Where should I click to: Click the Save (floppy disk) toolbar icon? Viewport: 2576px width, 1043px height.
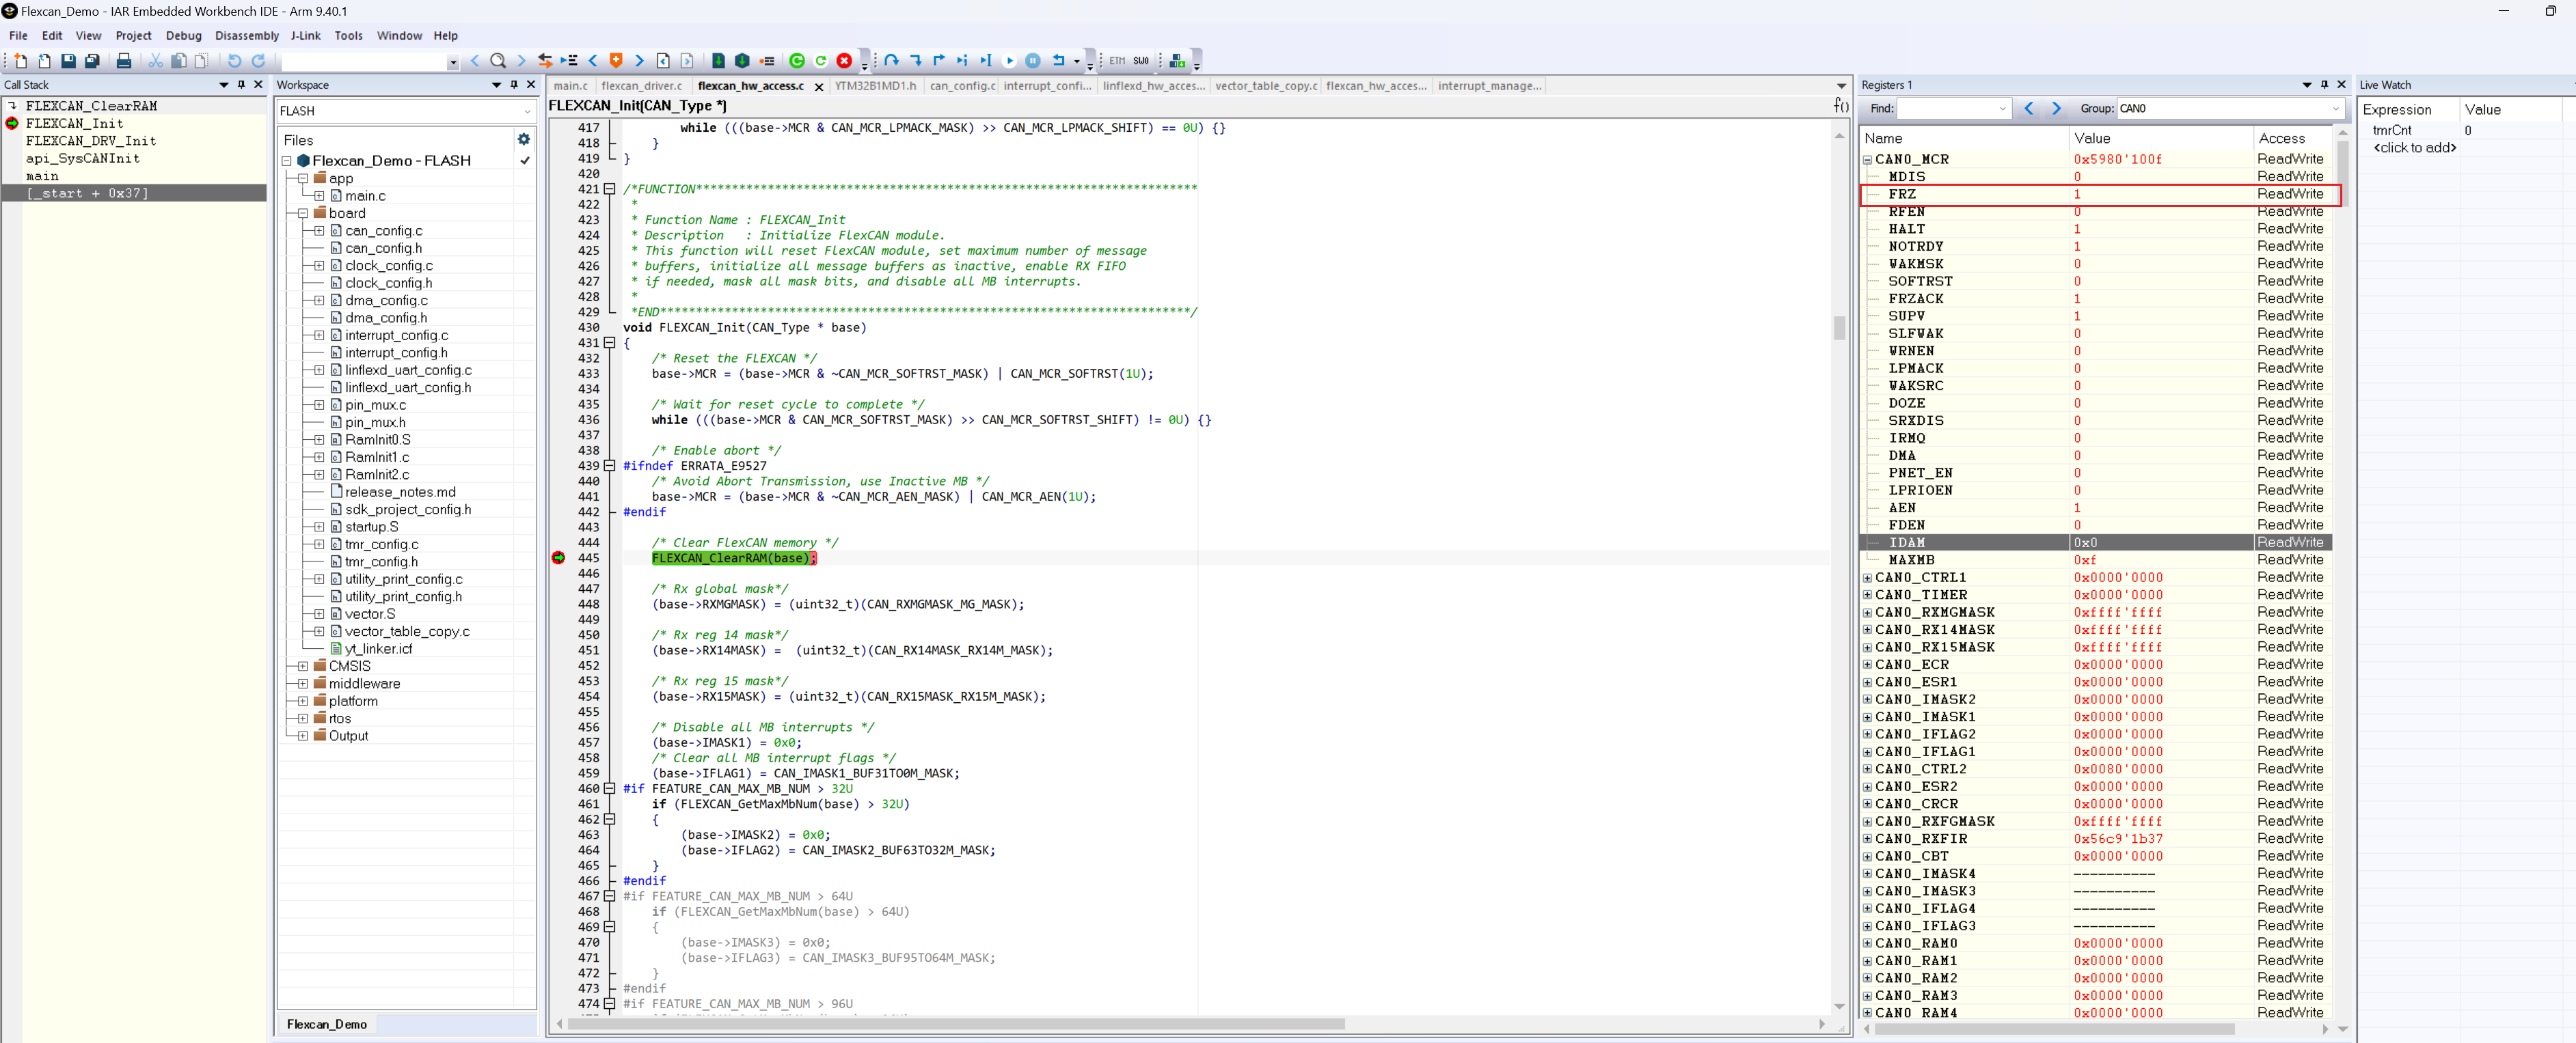click(68, 61)
